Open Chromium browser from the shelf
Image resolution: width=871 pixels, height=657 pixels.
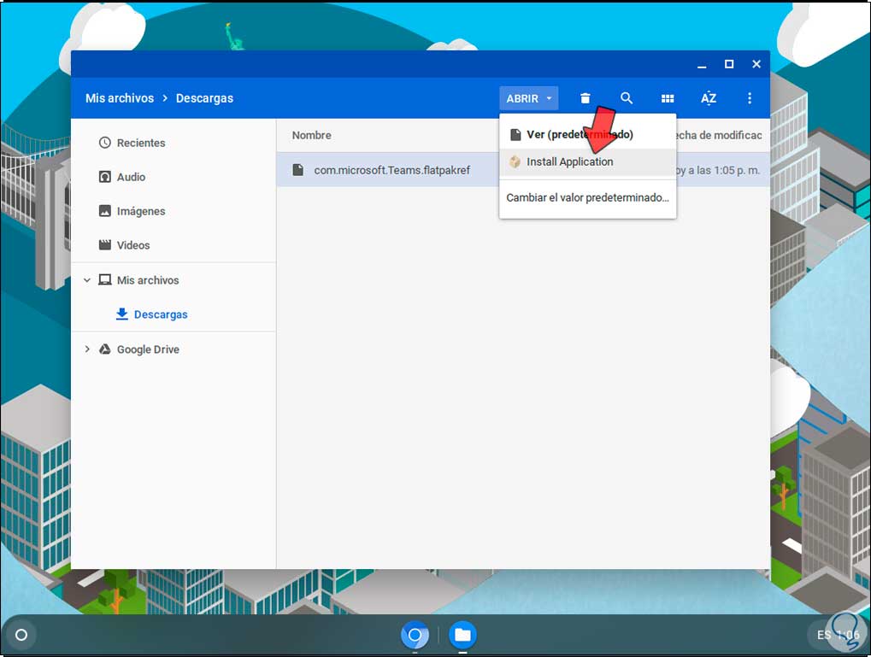[x=415, y=635]
